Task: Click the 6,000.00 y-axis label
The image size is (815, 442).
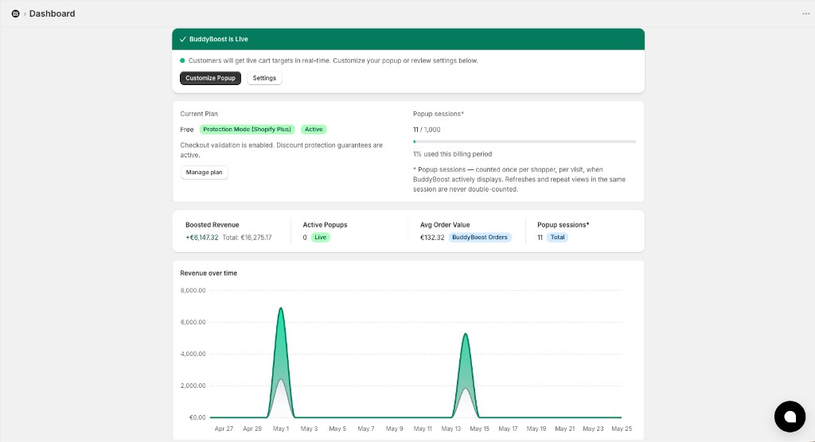Action: click(193, 322)
